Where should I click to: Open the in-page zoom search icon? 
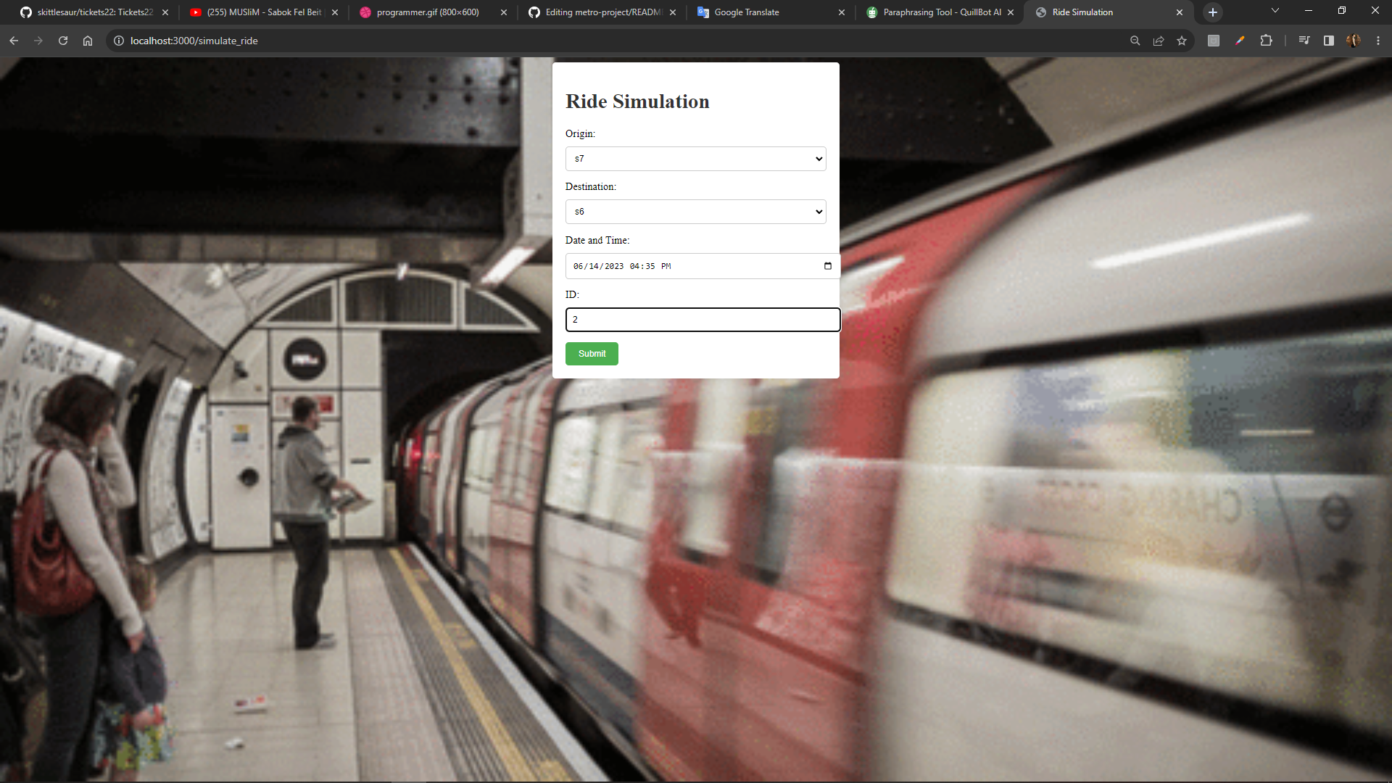[x=1135, y=41]
